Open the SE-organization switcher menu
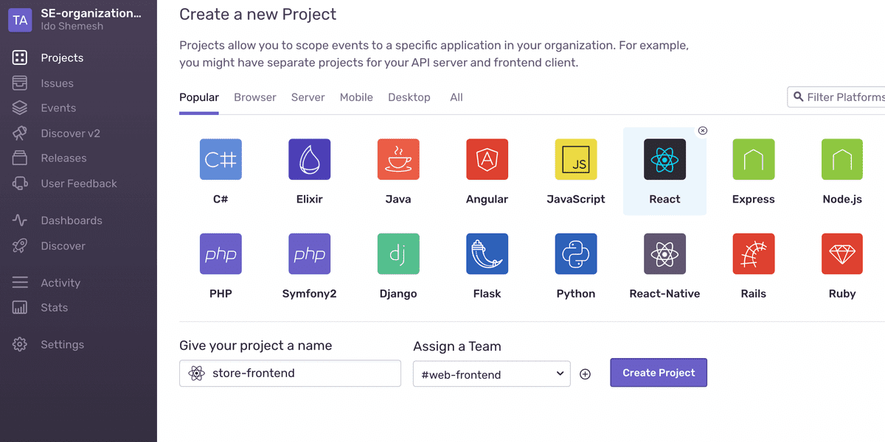The image size is (885, 442). 91,13
